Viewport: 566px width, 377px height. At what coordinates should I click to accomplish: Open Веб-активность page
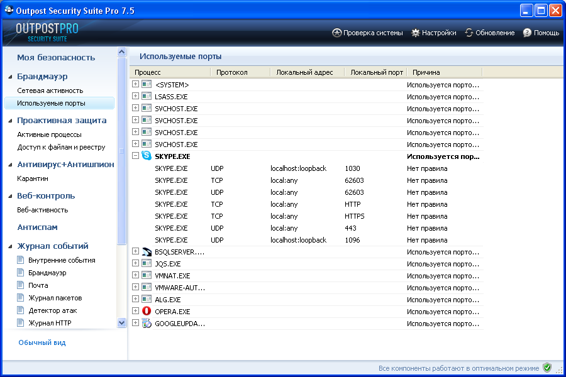(x=43, y=210)
